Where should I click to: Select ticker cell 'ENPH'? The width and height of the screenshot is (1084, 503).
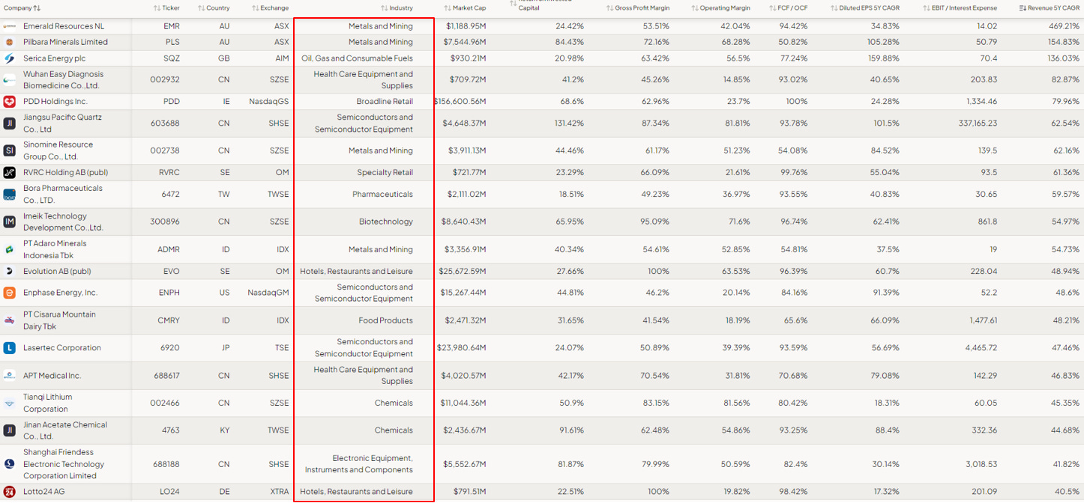point(169,293)
